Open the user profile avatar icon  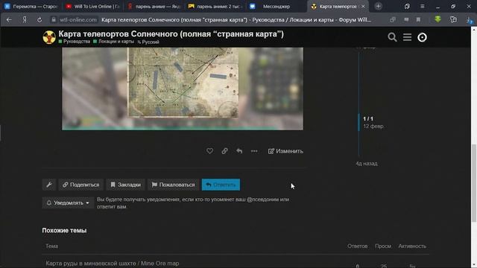coord(422,37)
